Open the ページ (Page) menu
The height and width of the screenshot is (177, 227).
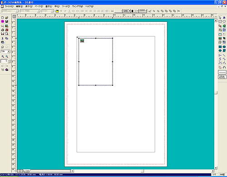tap(39, 6)
